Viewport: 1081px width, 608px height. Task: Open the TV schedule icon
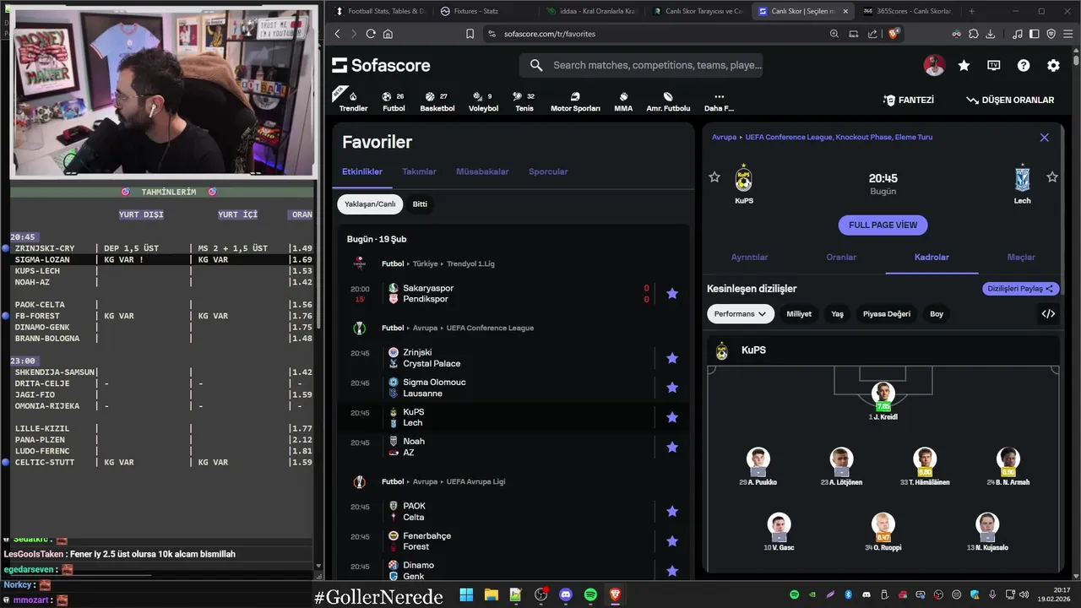[994, 65]
